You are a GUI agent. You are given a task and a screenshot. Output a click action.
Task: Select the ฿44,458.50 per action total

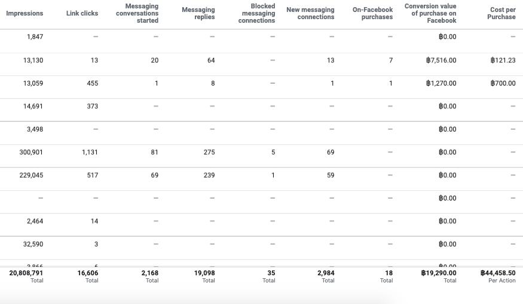(498, 273)
